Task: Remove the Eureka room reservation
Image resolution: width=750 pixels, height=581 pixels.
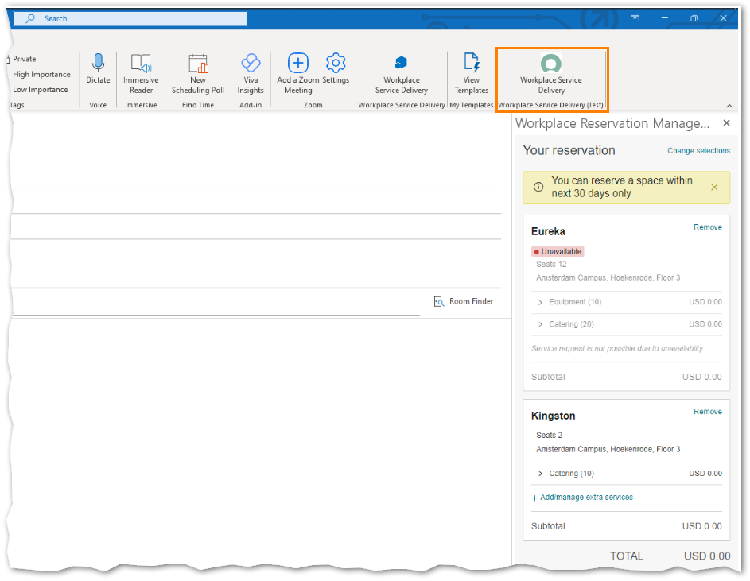Action: 707,227
